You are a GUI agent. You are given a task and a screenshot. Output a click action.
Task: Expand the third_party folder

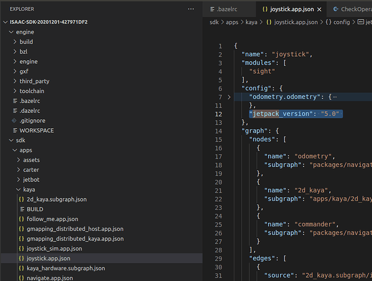15,81
